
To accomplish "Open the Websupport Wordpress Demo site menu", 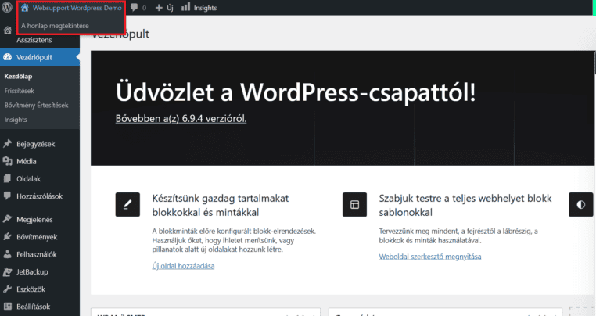I will pyautogui.click(x=70, y=8).
